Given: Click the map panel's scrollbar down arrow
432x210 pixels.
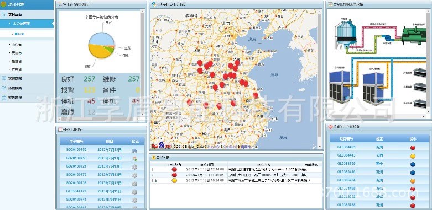Looking at the screenshot, I should 319,147.
